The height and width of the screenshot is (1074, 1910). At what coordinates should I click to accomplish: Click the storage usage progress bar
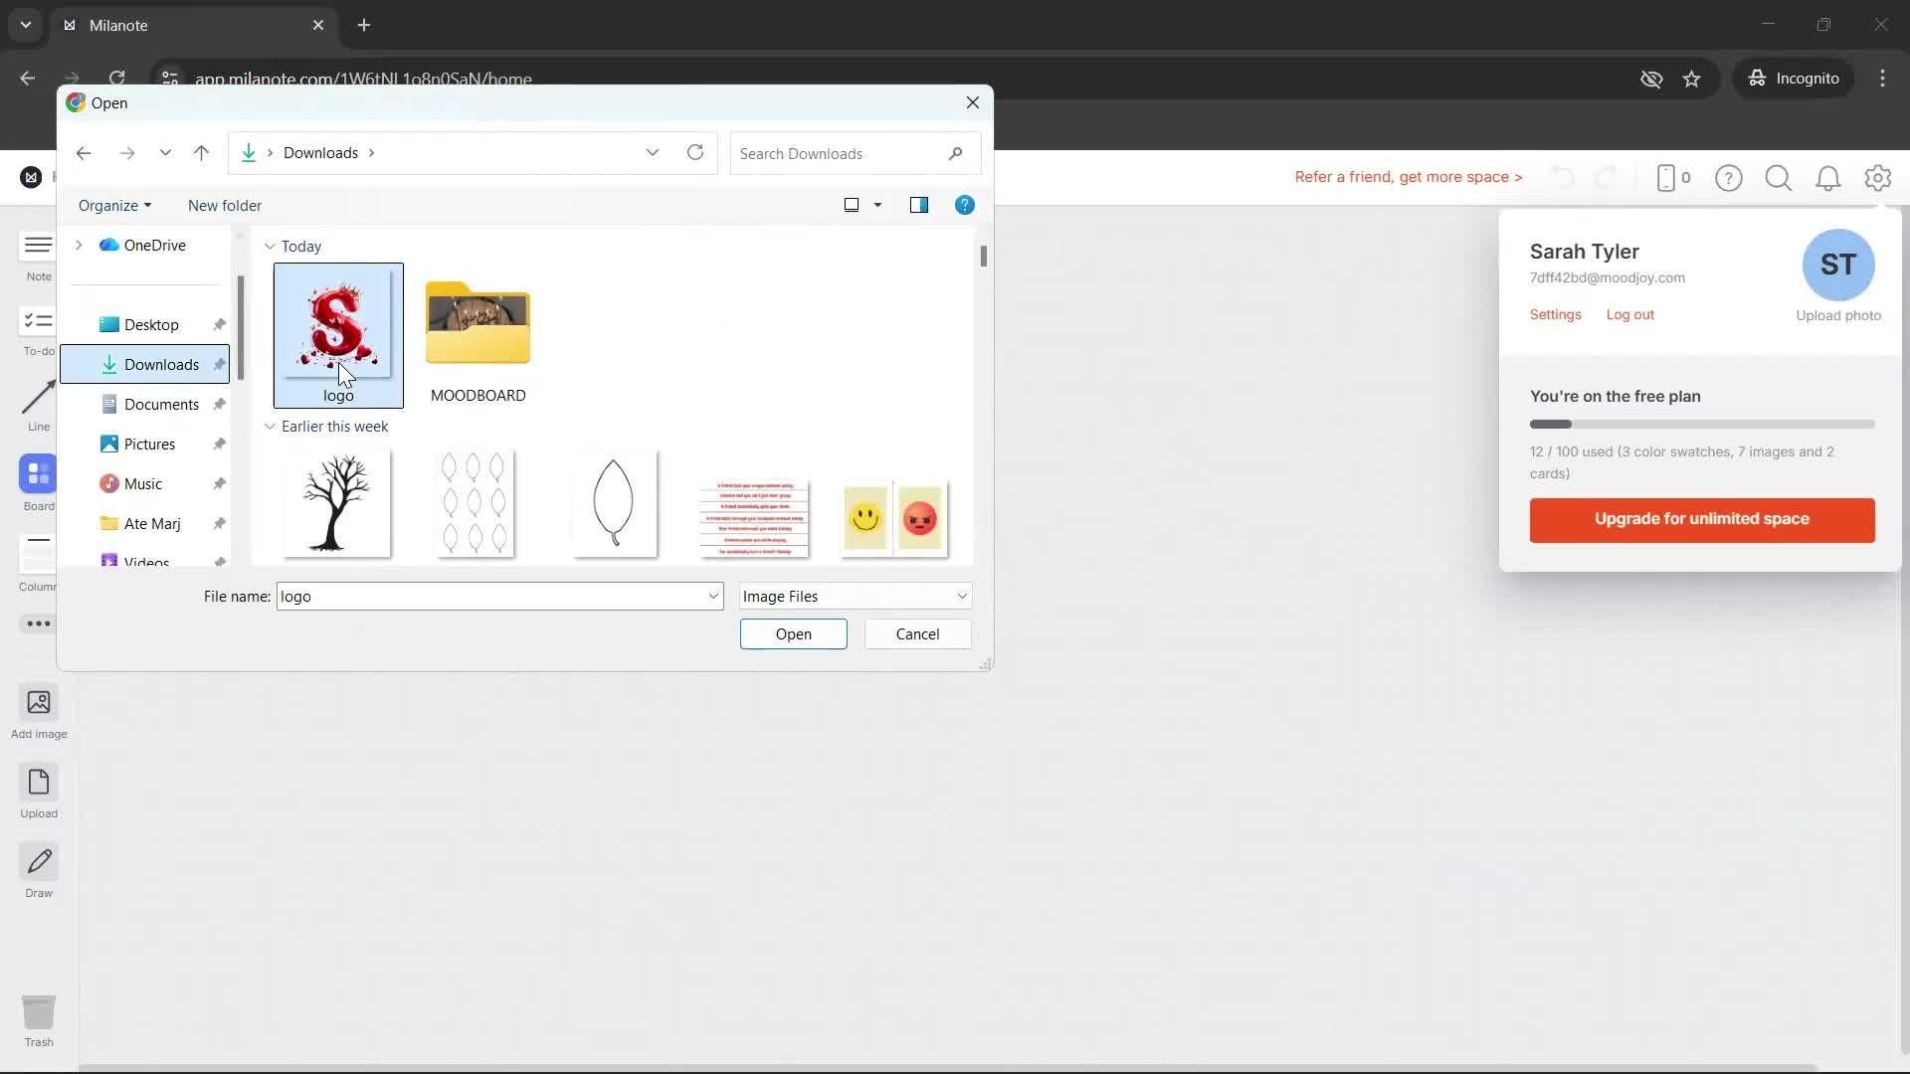pyautogui.click(x=1702, y=424)
